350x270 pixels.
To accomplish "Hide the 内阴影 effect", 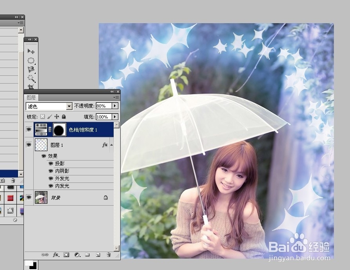I will tap(51, 171).
